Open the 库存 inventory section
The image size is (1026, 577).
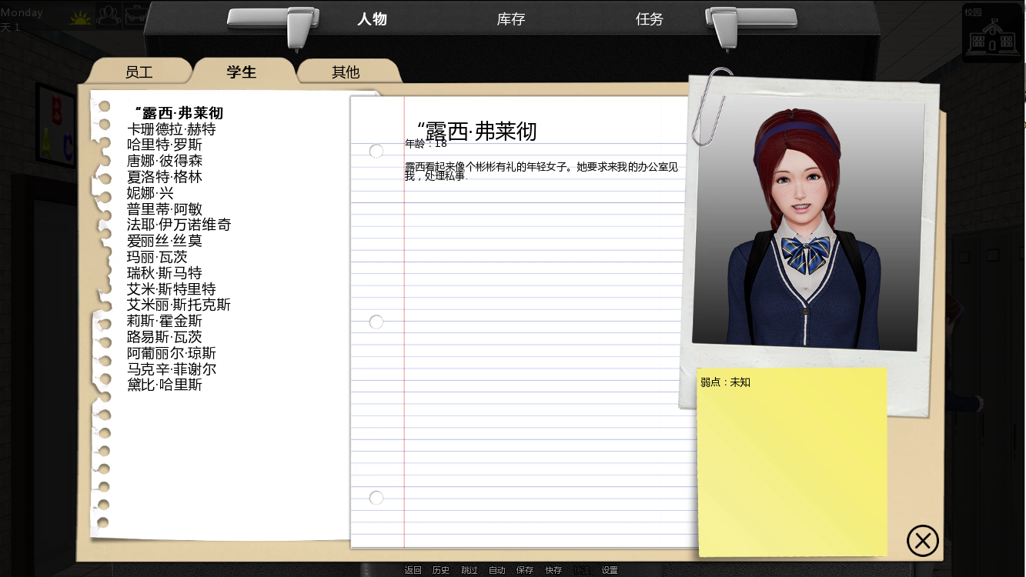[x=510, y=19]
